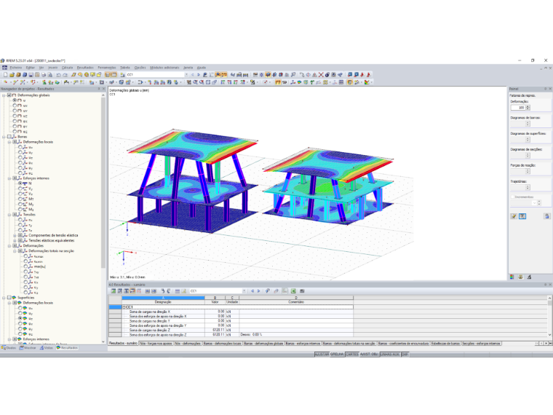Click the red X delete icon in toolbar
The image size is (553, 415).
pos(321,75)
